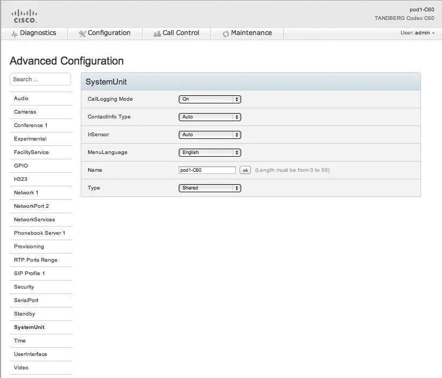Screen dimensions: 442x378
Task: Open the Type dropdown set to Shared
Action: (x=210, y=188)
